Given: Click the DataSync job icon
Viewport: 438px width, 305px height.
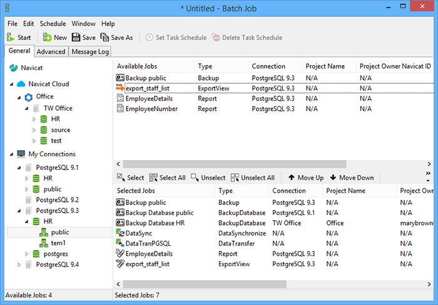Looking at the screenshot, I should [x=120, y=233].
